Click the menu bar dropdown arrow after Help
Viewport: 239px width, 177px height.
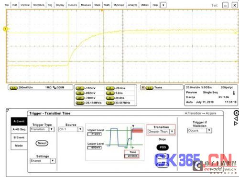[163, 5]
